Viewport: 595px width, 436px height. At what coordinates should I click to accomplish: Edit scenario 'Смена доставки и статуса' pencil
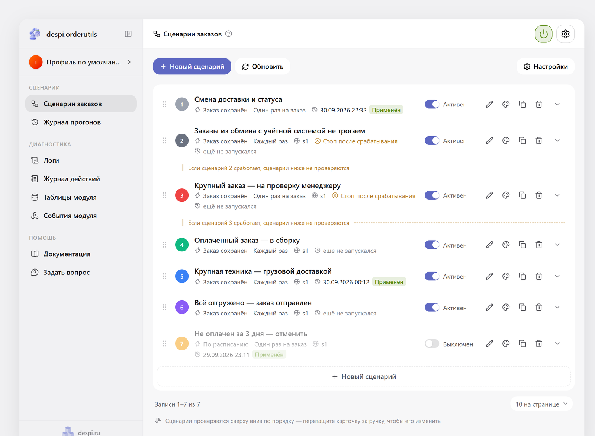click(x=489, y=104)
